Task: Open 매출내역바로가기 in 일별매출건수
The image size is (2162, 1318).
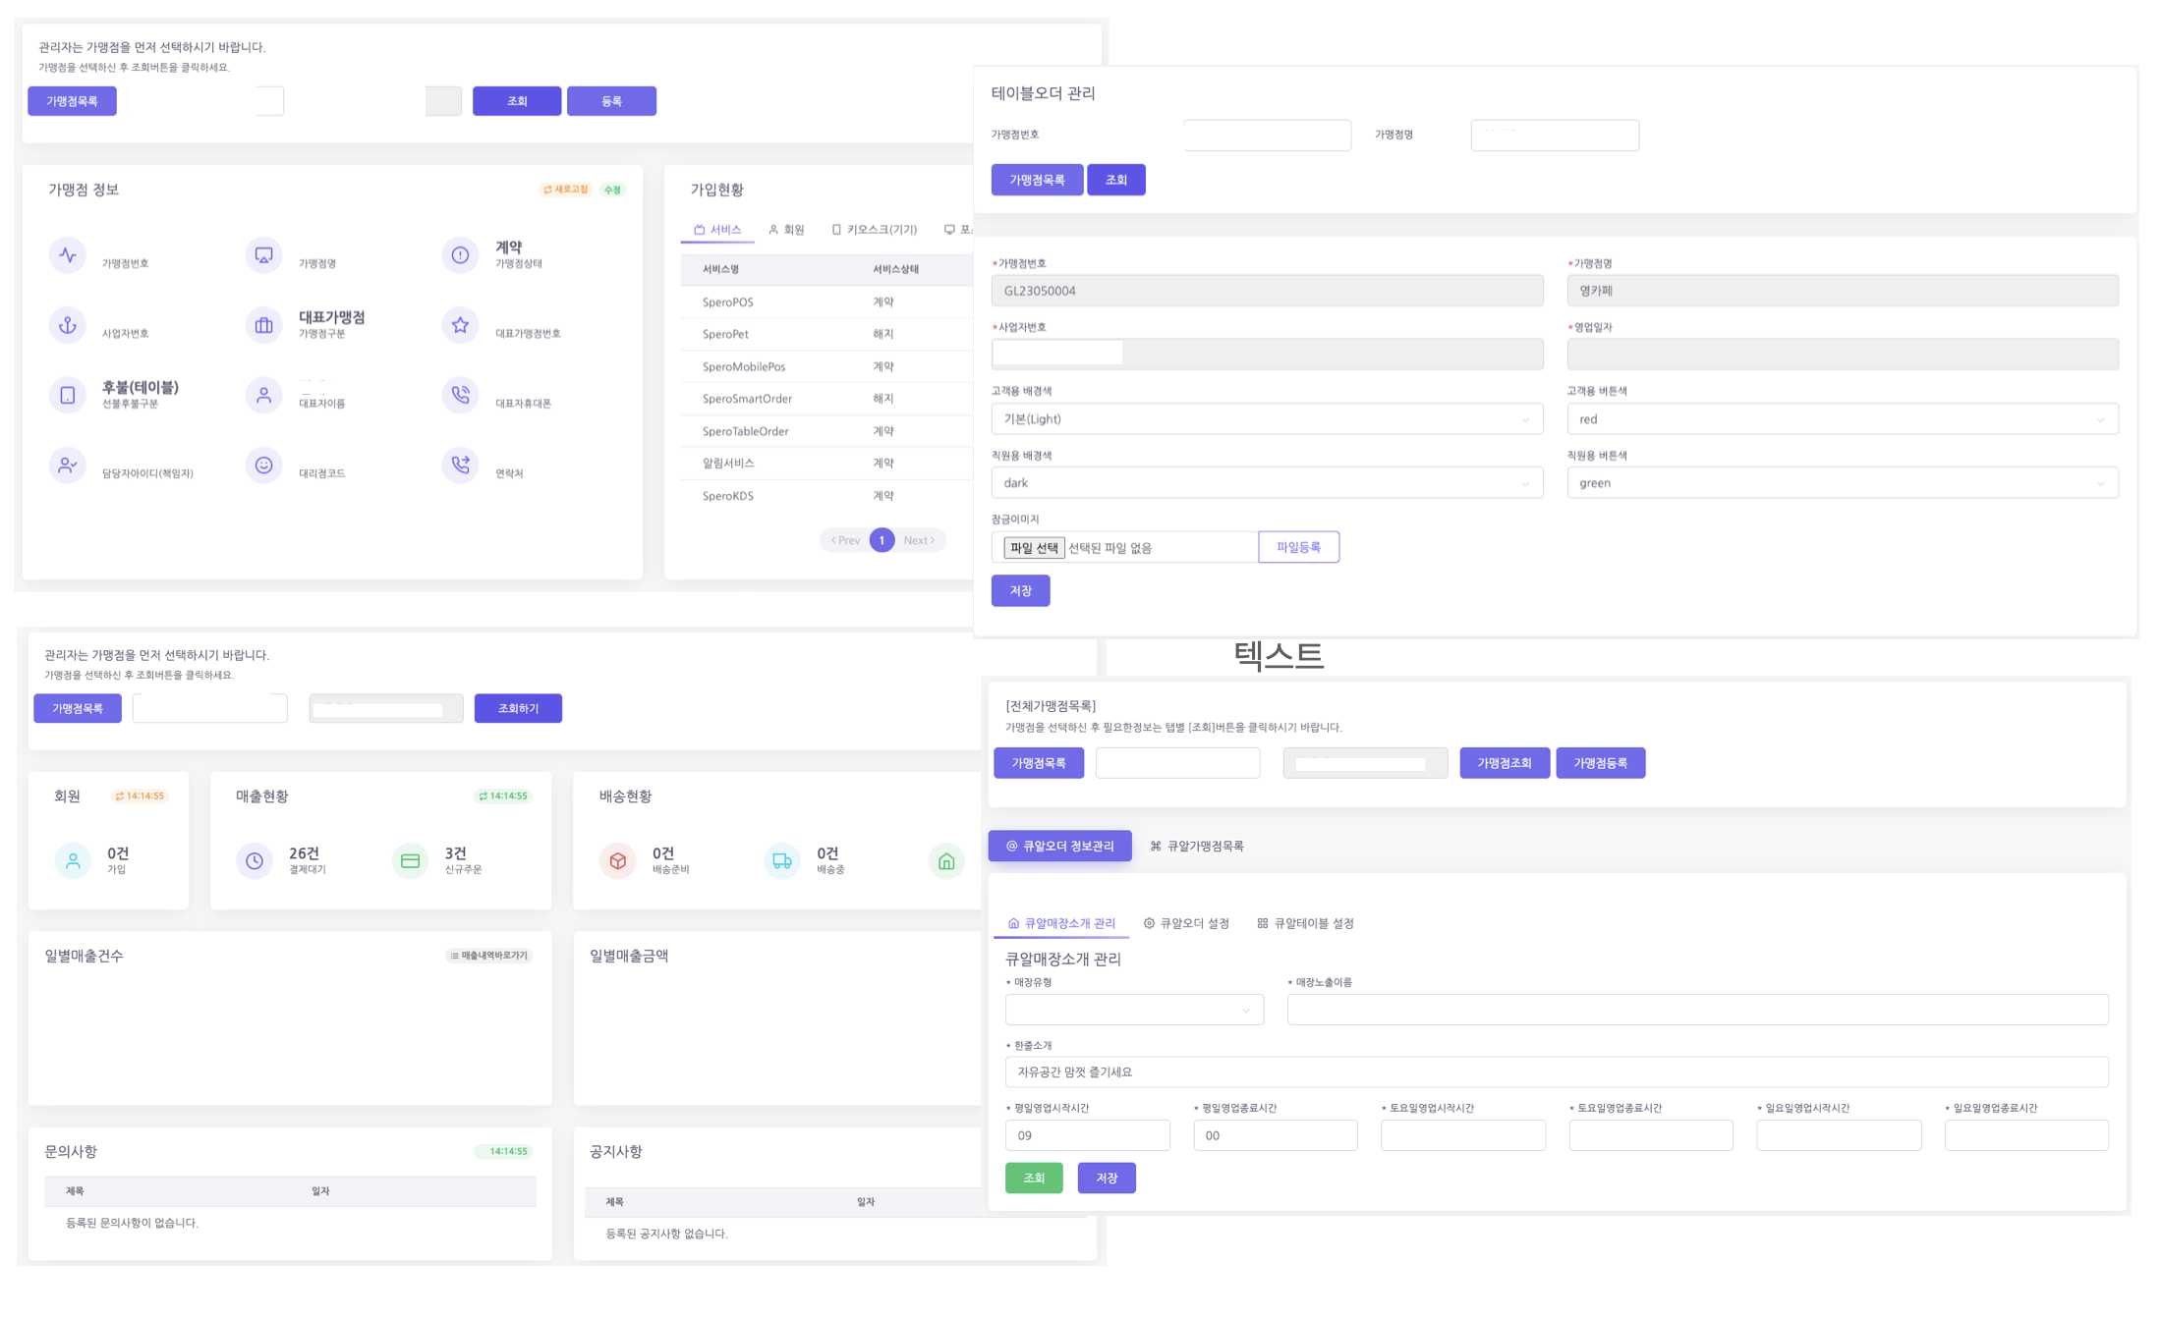Action: click(489, 956)
